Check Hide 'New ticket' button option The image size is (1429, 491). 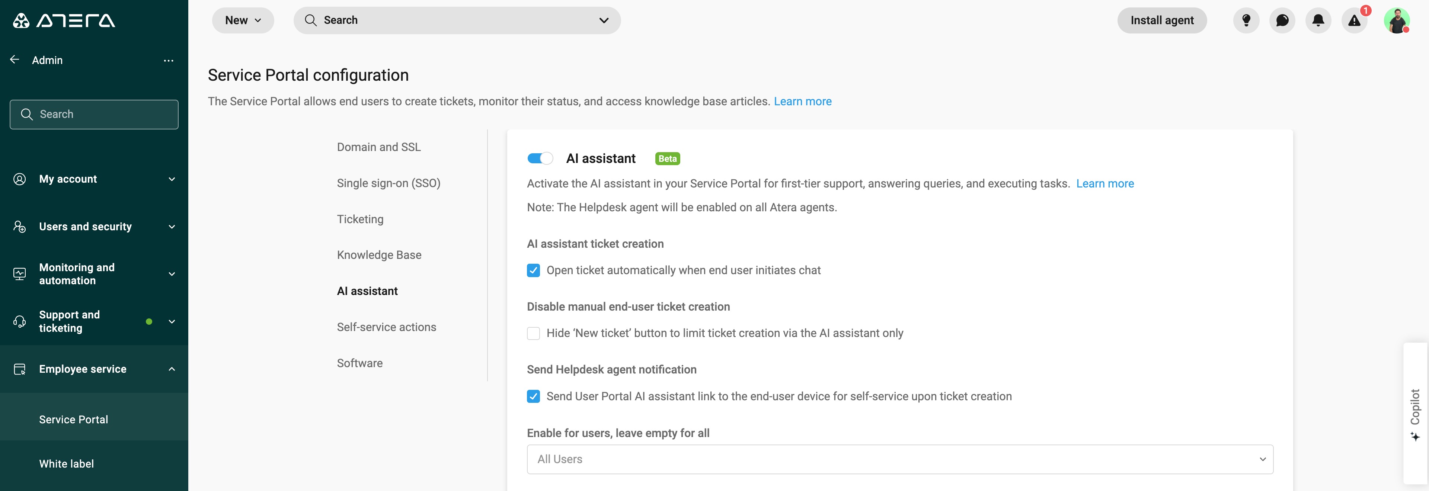(533, 333)
